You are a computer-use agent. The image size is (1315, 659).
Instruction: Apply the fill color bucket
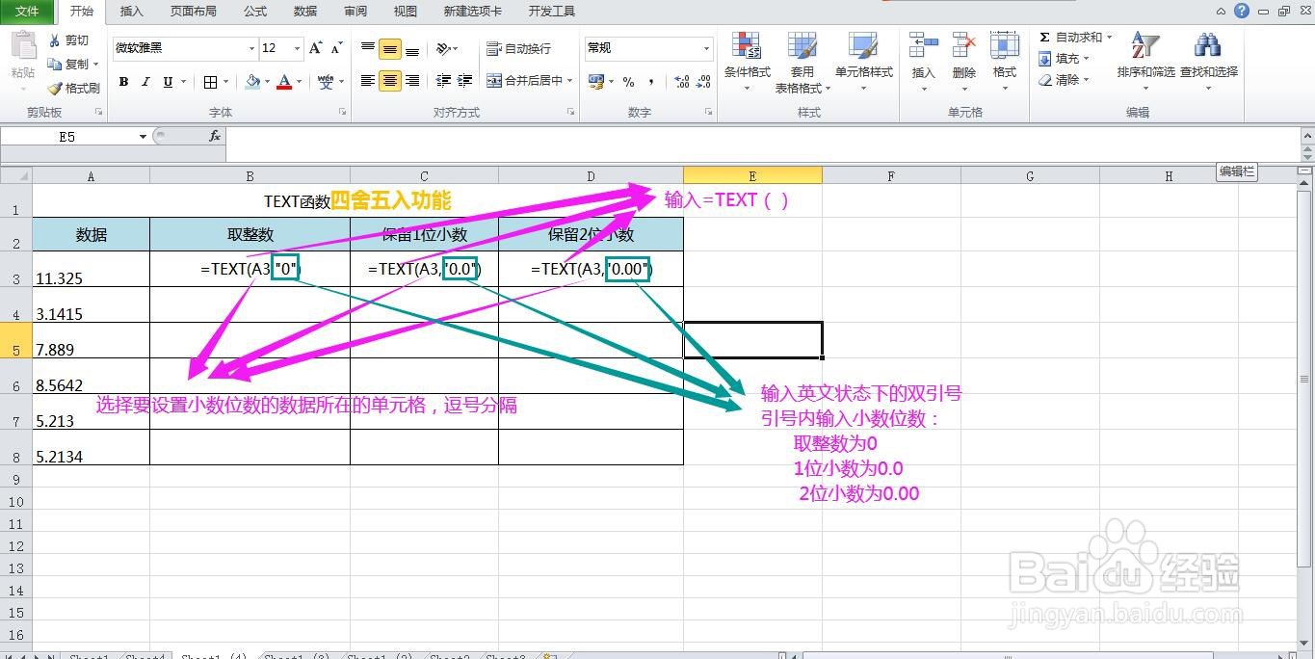click(252, 82)
